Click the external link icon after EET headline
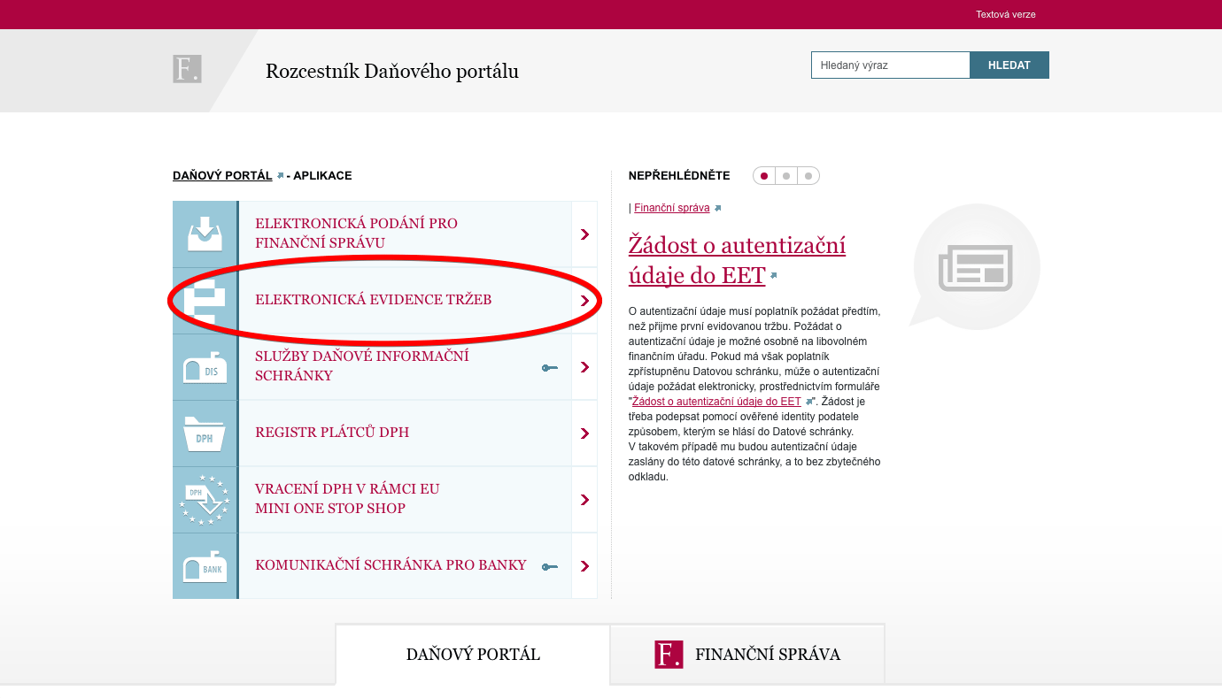1222x698 pixels. pyautogui.click(x=773, y=276)
